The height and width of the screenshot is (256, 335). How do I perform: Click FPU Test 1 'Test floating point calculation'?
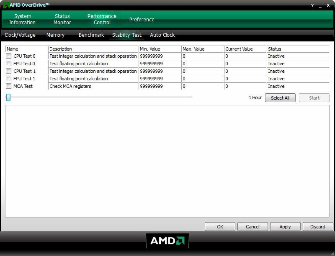[x=79, y=78]
